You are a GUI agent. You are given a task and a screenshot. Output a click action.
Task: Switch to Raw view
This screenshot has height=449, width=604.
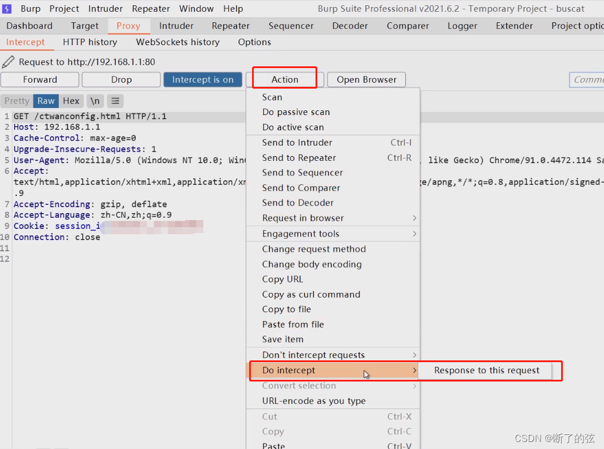click(x=46, y=101)
